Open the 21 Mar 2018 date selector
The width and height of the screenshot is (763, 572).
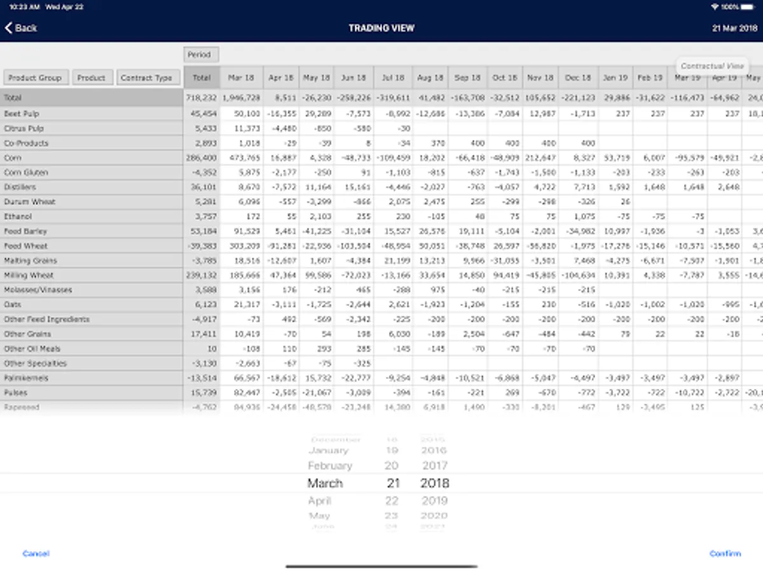(x=735, y=28)
